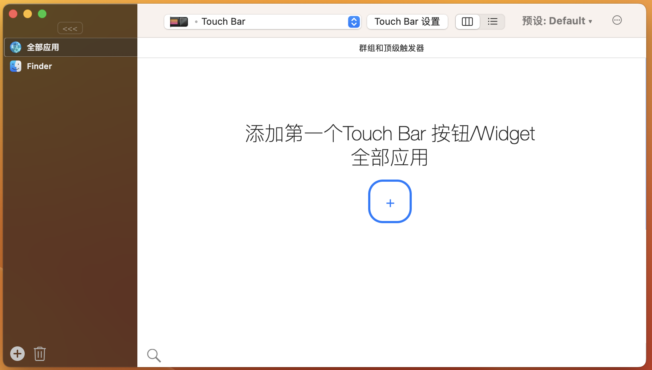Open Touch Bar 设置
Viewport: 652px width, 370px height.
click(407, 22)
